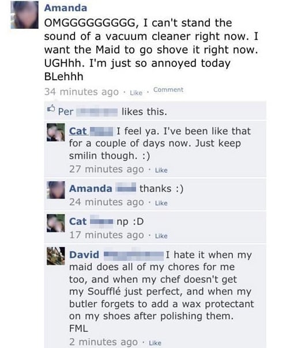Like David's comment from 2 minutes ago
286x348 pixels.
(x=155, y=343)
